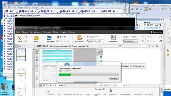Select the picture area drawing tool
Viewport: 171px width, 96px height.
pyautogui.click(x=37, y=53)
